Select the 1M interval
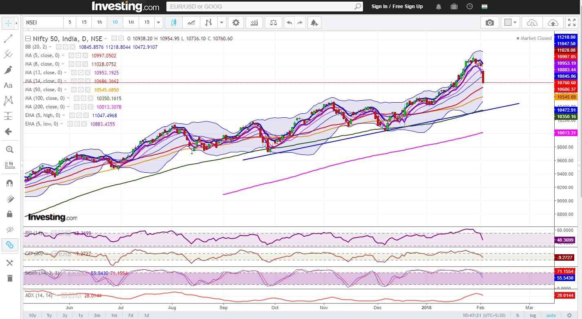Image resolution: width=582 pixels, height=319 pixels. tap(131, 22)
